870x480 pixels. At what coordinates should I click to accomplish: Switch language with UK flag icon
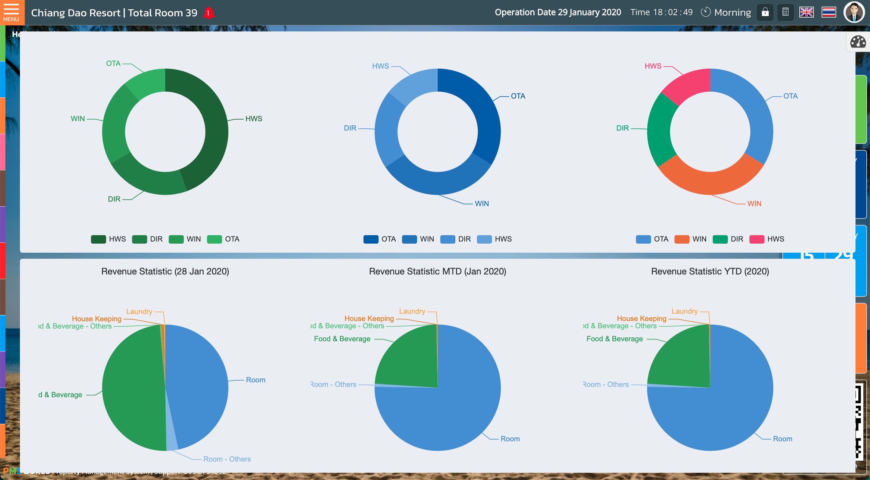point(806,12)
